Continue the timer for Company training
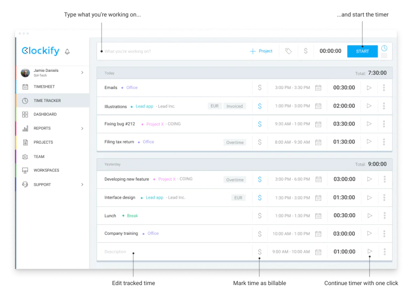The height and width of the screenshot is (298, 413). click(370, 233)
